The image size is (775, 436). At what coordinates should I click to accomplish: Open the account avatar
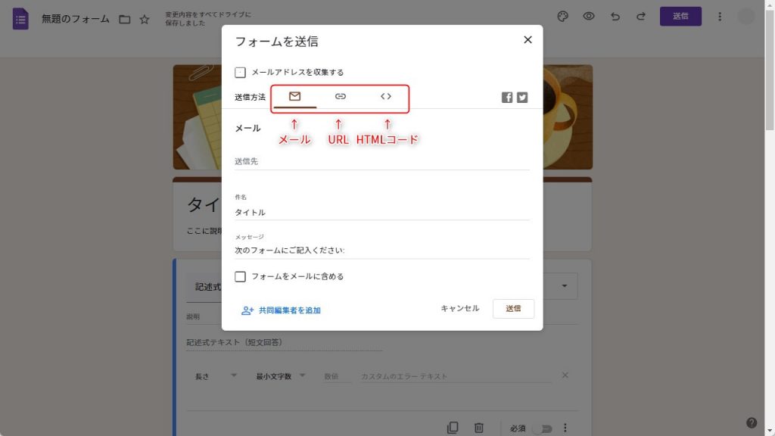tap(745, 17)
